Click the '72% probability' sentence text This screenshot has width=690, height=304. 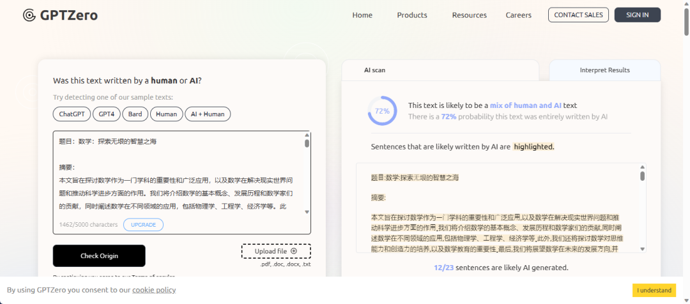pos(508,117)
